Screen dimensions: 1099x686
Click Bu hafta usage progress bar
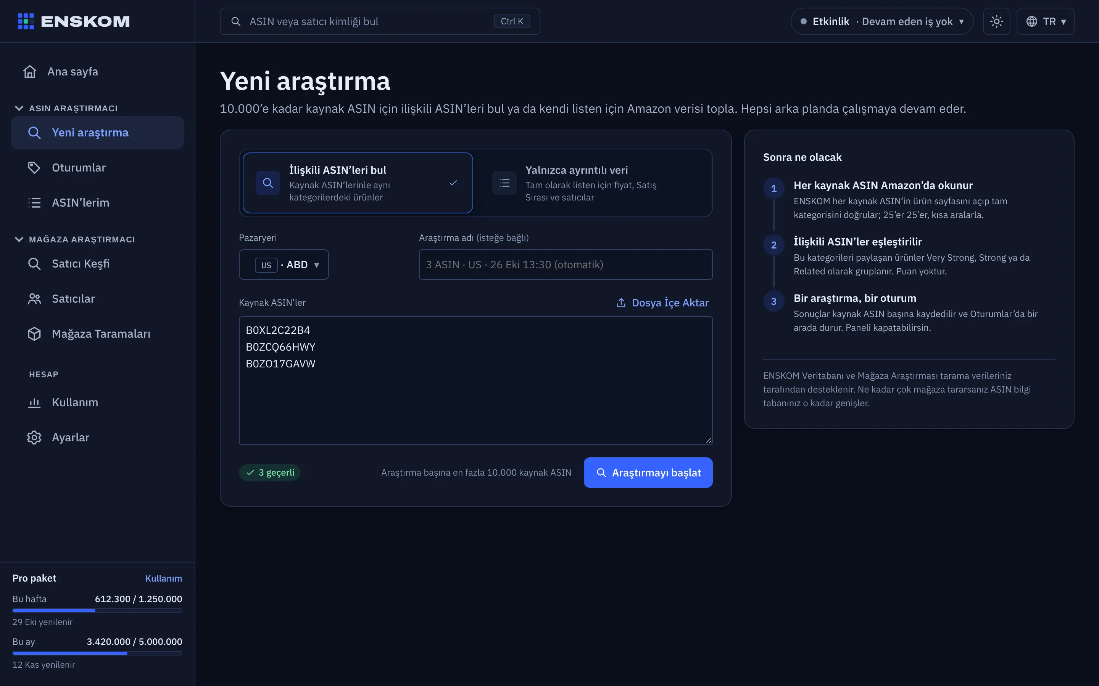pos(97,610)
